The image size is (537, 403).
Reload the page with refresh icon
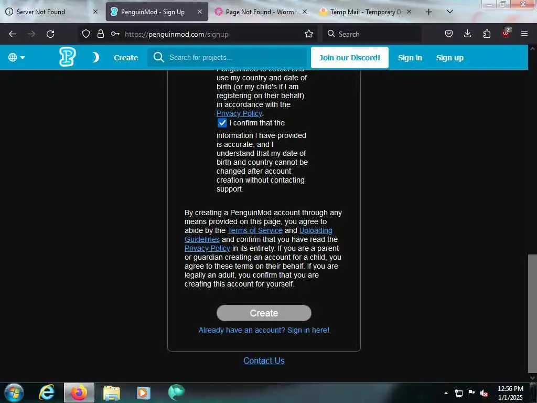click(50, 34)
